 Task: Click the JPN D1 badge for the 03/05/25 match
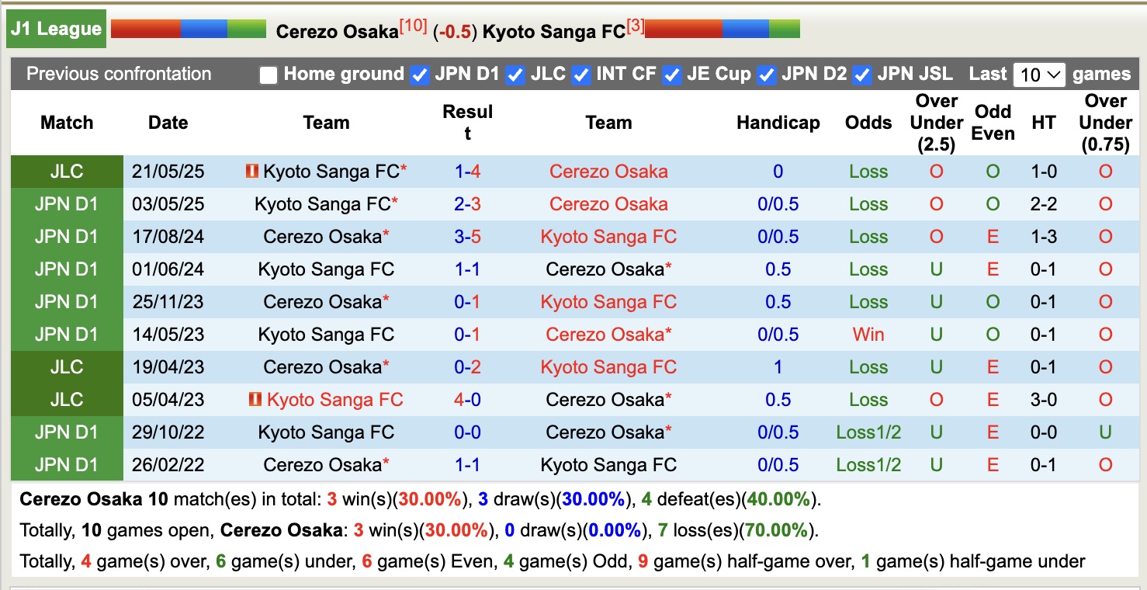click(66, 203)
